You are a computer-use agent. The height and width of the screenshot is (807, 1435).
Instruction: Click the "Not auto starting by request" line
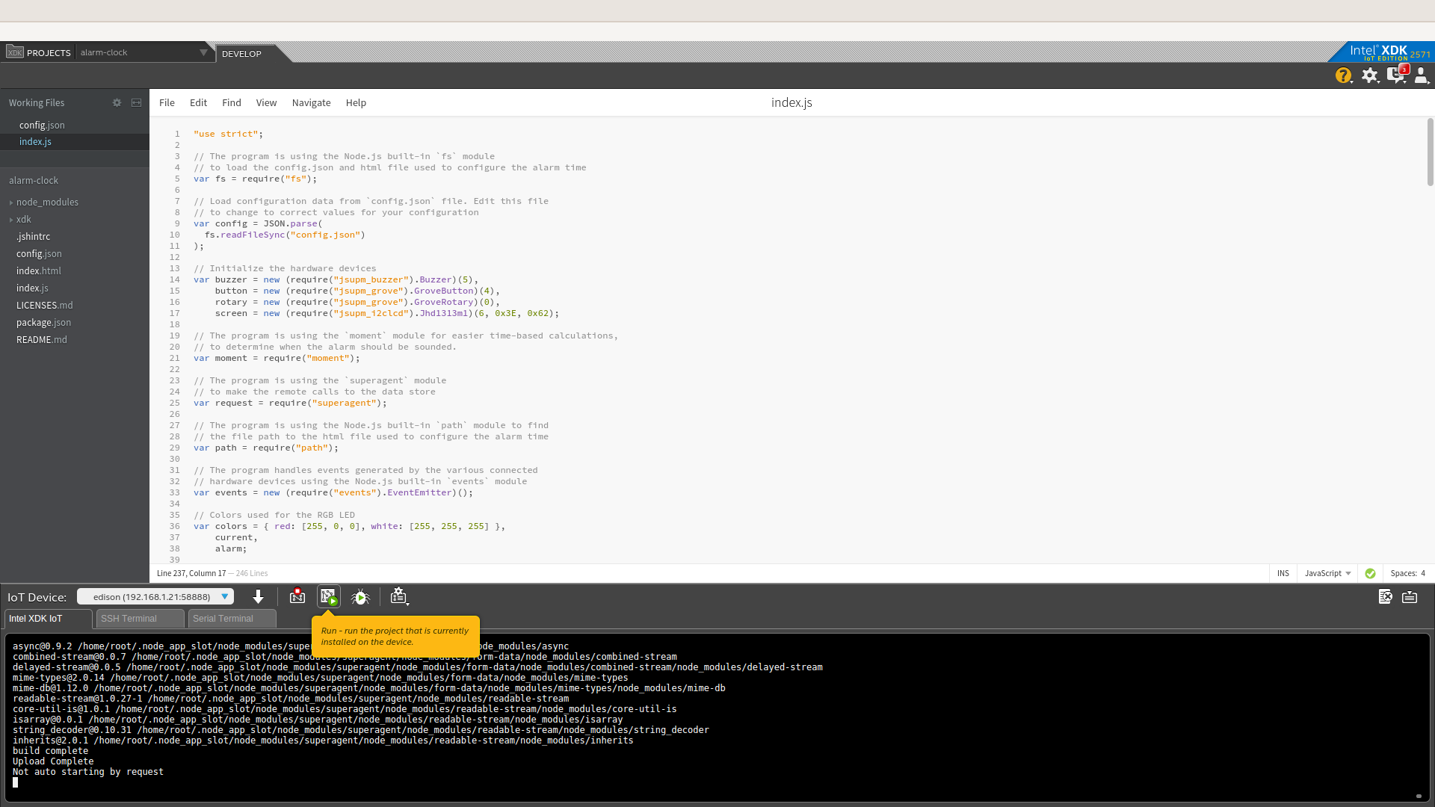87,772
